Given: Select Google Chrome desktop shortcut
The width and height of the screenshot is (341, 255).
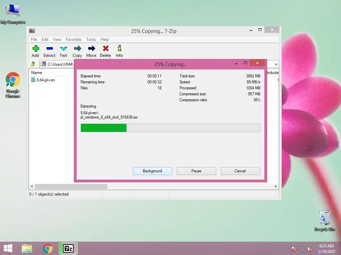Looking at the screenshot, I should tap(13, 85).
